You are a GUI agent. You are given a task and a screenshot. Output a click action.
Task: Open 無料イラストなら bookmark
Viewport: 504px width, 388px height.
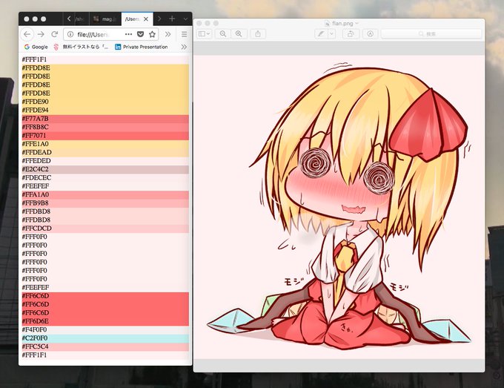(82, 47)
